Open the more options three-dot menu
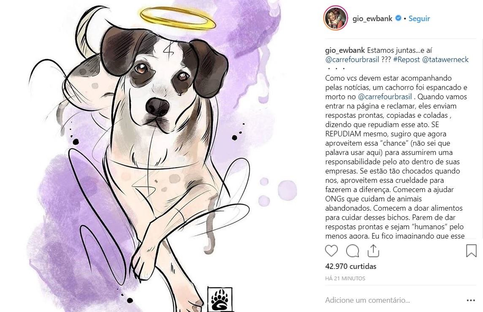This screenshot has height=312, width=483. (471, 300)
